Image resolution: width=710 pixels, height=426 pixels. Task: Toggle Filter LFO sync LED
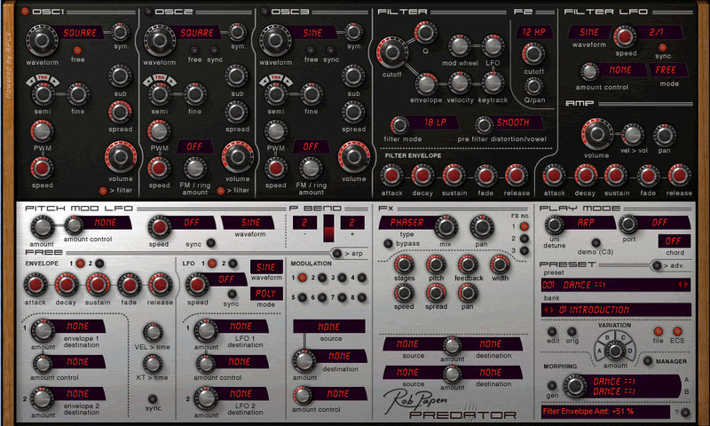pyautogui.click(x=662, y=47)
